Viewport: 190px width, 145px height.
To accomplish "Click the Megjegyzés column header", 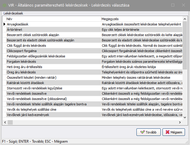I will tap(142, 19).
